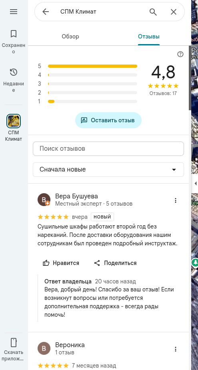The height and width of the screenshot is (370, 198).
Task: Like Вера Бушуева's review with Нравится
Action: pos(61,263)
